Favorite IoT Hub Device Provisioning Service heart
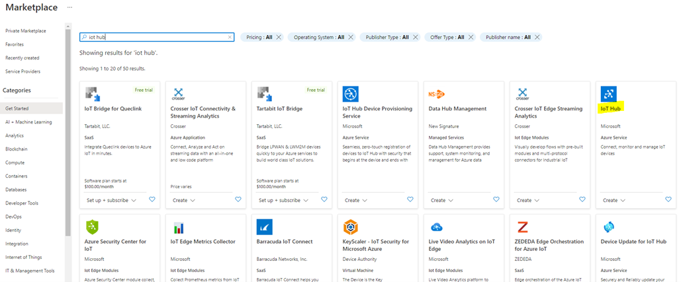Viewport: 681px width, 282px height. pyautogui.click(x=410, y=199)
